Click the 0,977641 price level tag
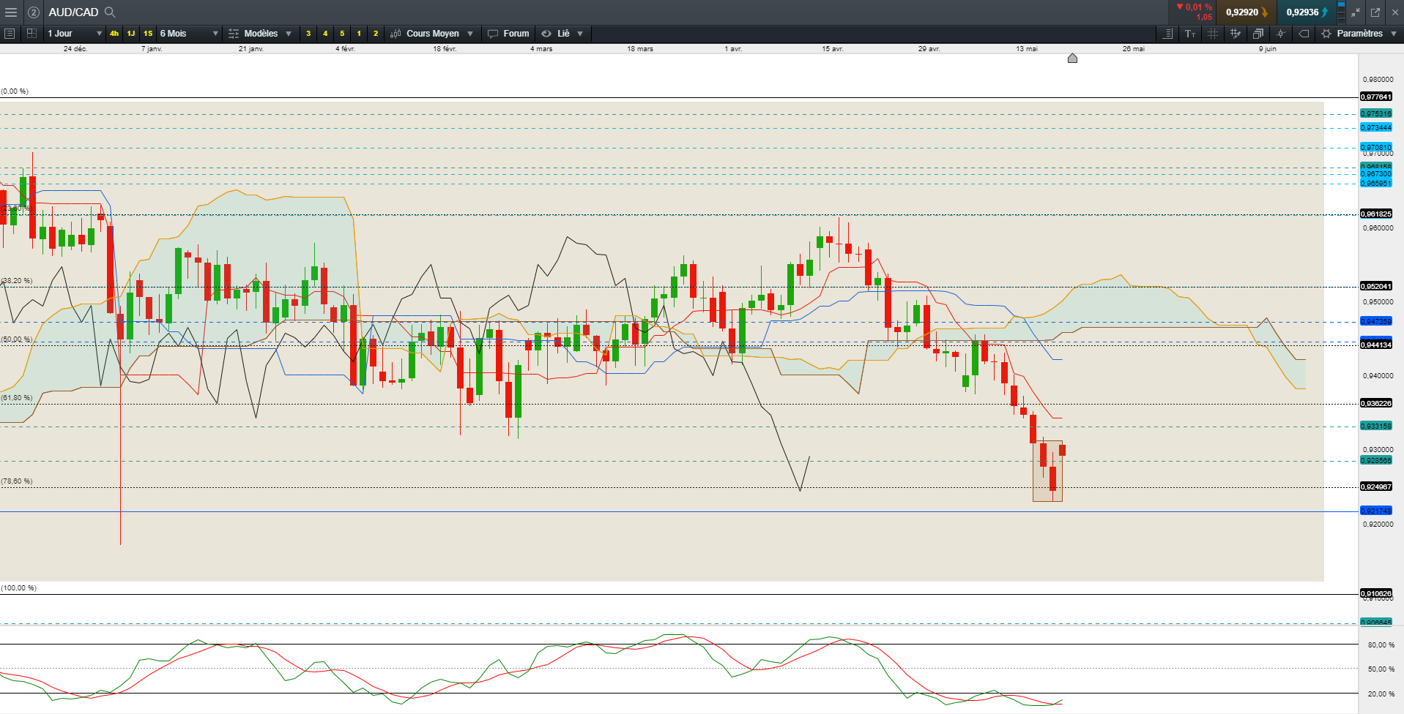Image resolution: width=1404 pixels, height=714 pixels. click(x=1376, y=97)
